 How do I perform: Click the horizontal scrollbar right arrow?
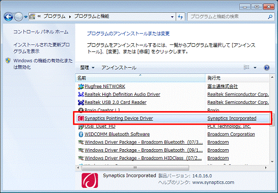[x=266, y=168]
